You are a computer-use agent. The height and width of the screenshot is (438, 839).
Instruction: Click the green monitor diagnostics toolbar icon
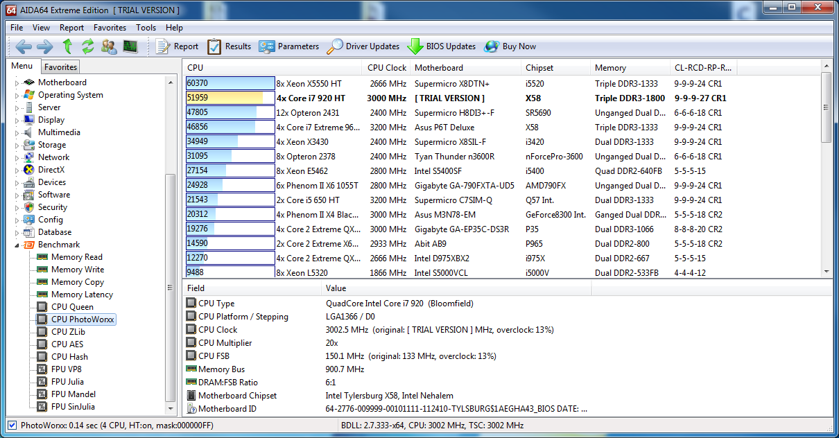130,46
